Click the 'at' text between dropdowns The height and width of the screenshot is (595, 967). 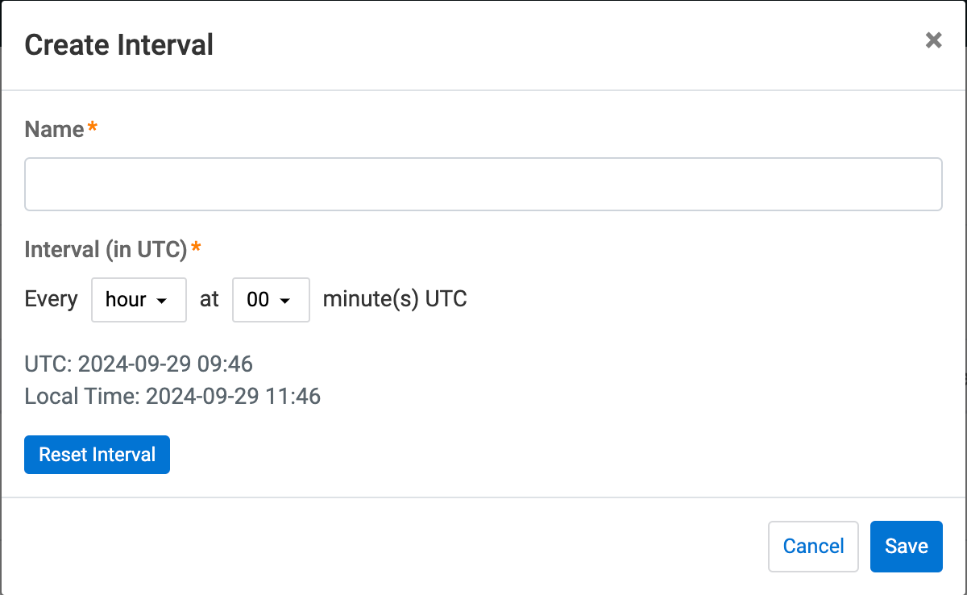click(210, 300)
